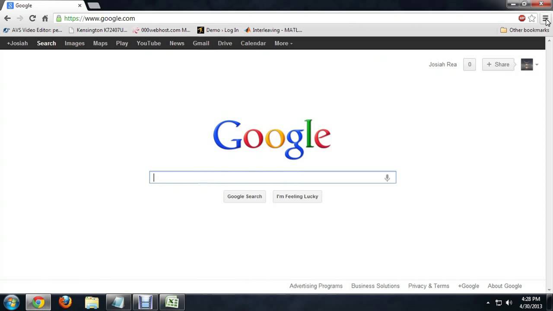Open the Windows Start menu
This screenshot has height=311, width=553.
tap(12, 302)
